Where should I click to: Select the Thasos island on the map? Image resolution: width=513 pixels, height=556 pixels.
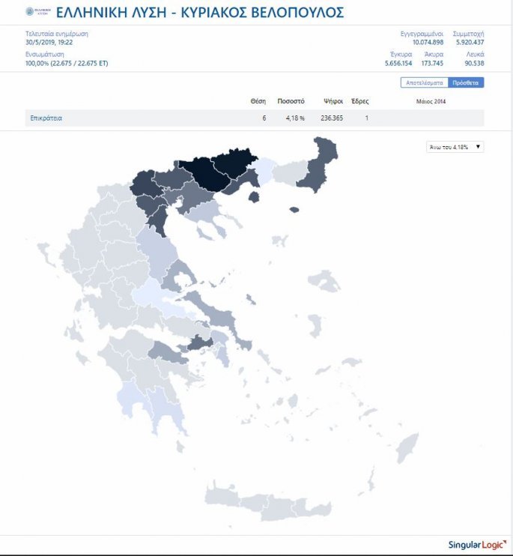(x=253, y=196)
